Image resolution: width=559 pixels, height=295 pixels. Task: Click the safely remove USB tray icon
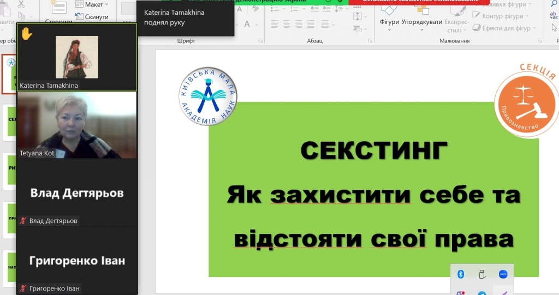(482, 274)
